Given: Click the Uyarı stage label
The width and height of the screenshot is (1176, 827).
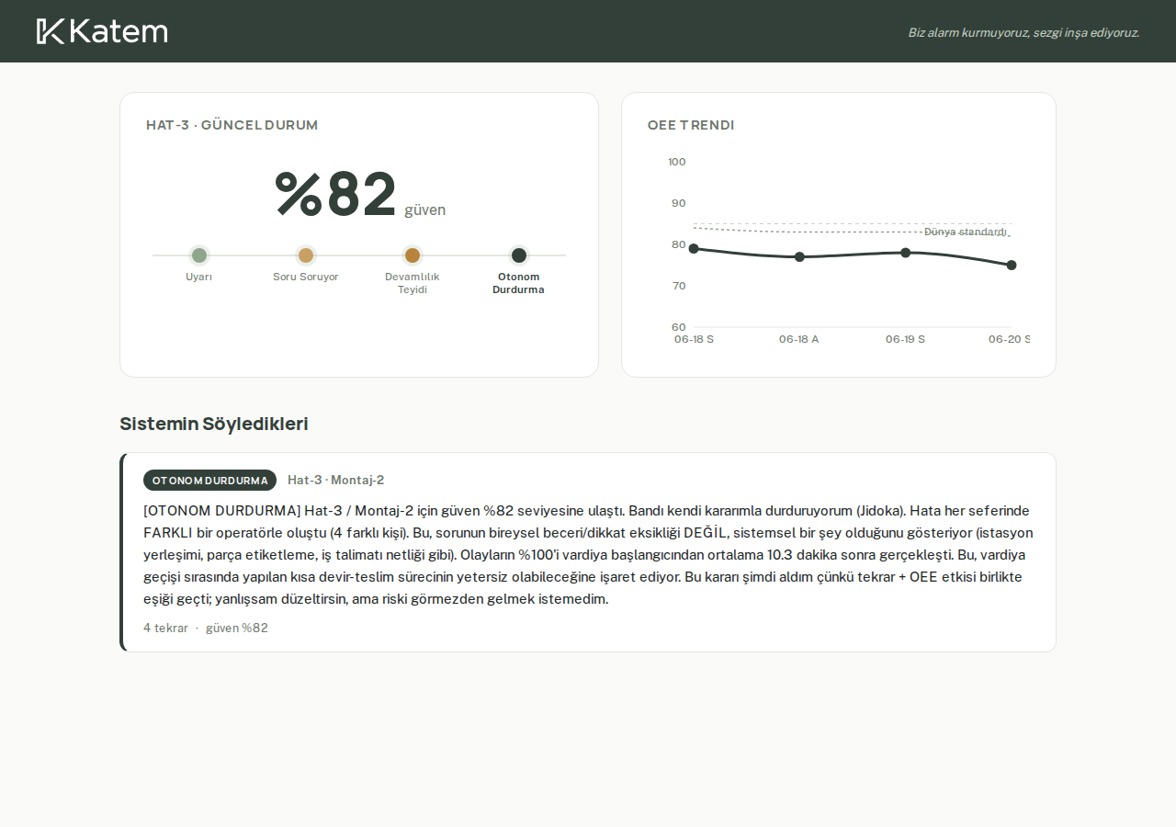Looking at the screenshot, I should click(199, 277).
